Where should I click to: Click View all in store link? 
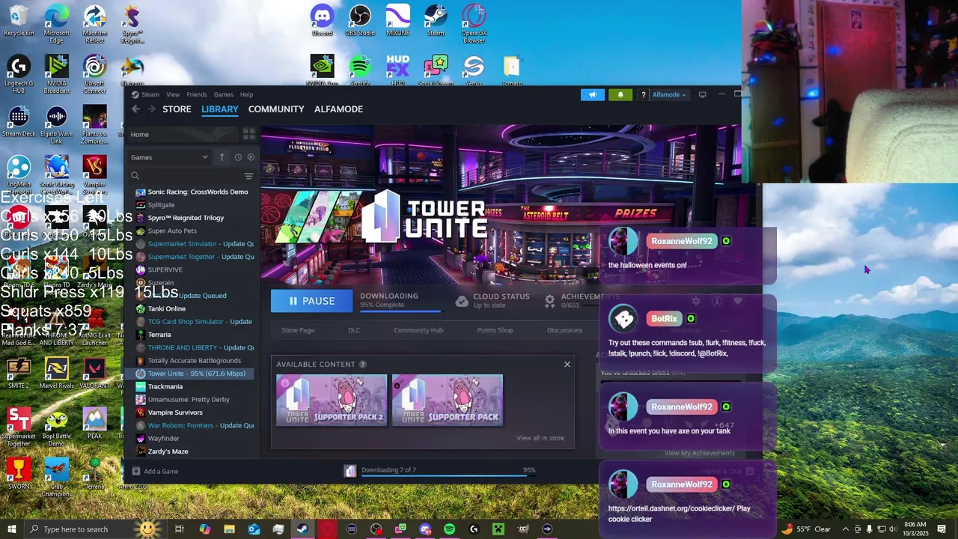pyautogui.click(x=540, y=438)
